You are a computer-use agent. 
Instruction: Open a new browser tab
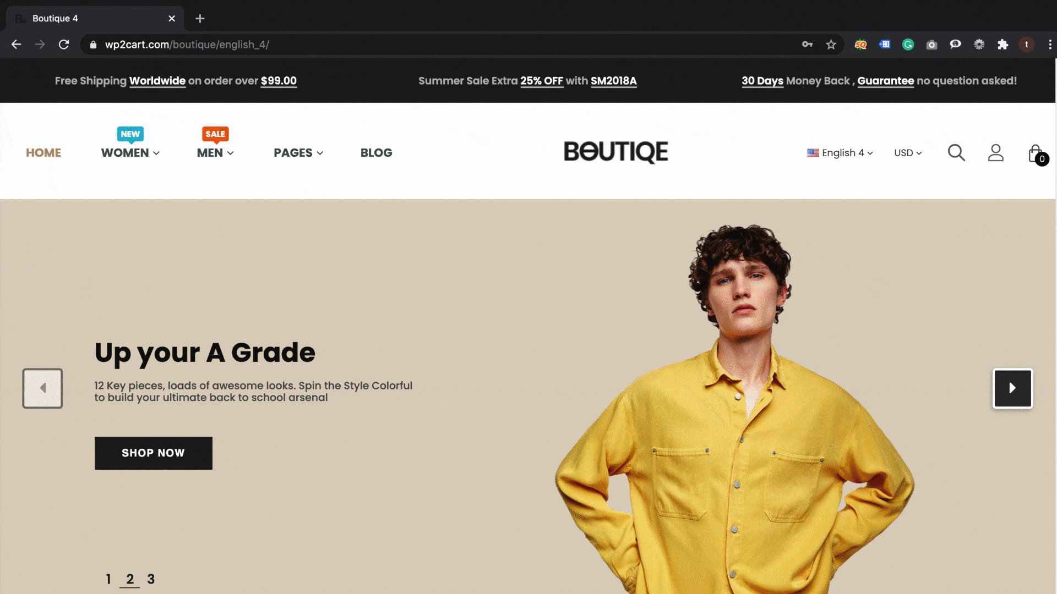pyautogui.click(x=200, y=18)
